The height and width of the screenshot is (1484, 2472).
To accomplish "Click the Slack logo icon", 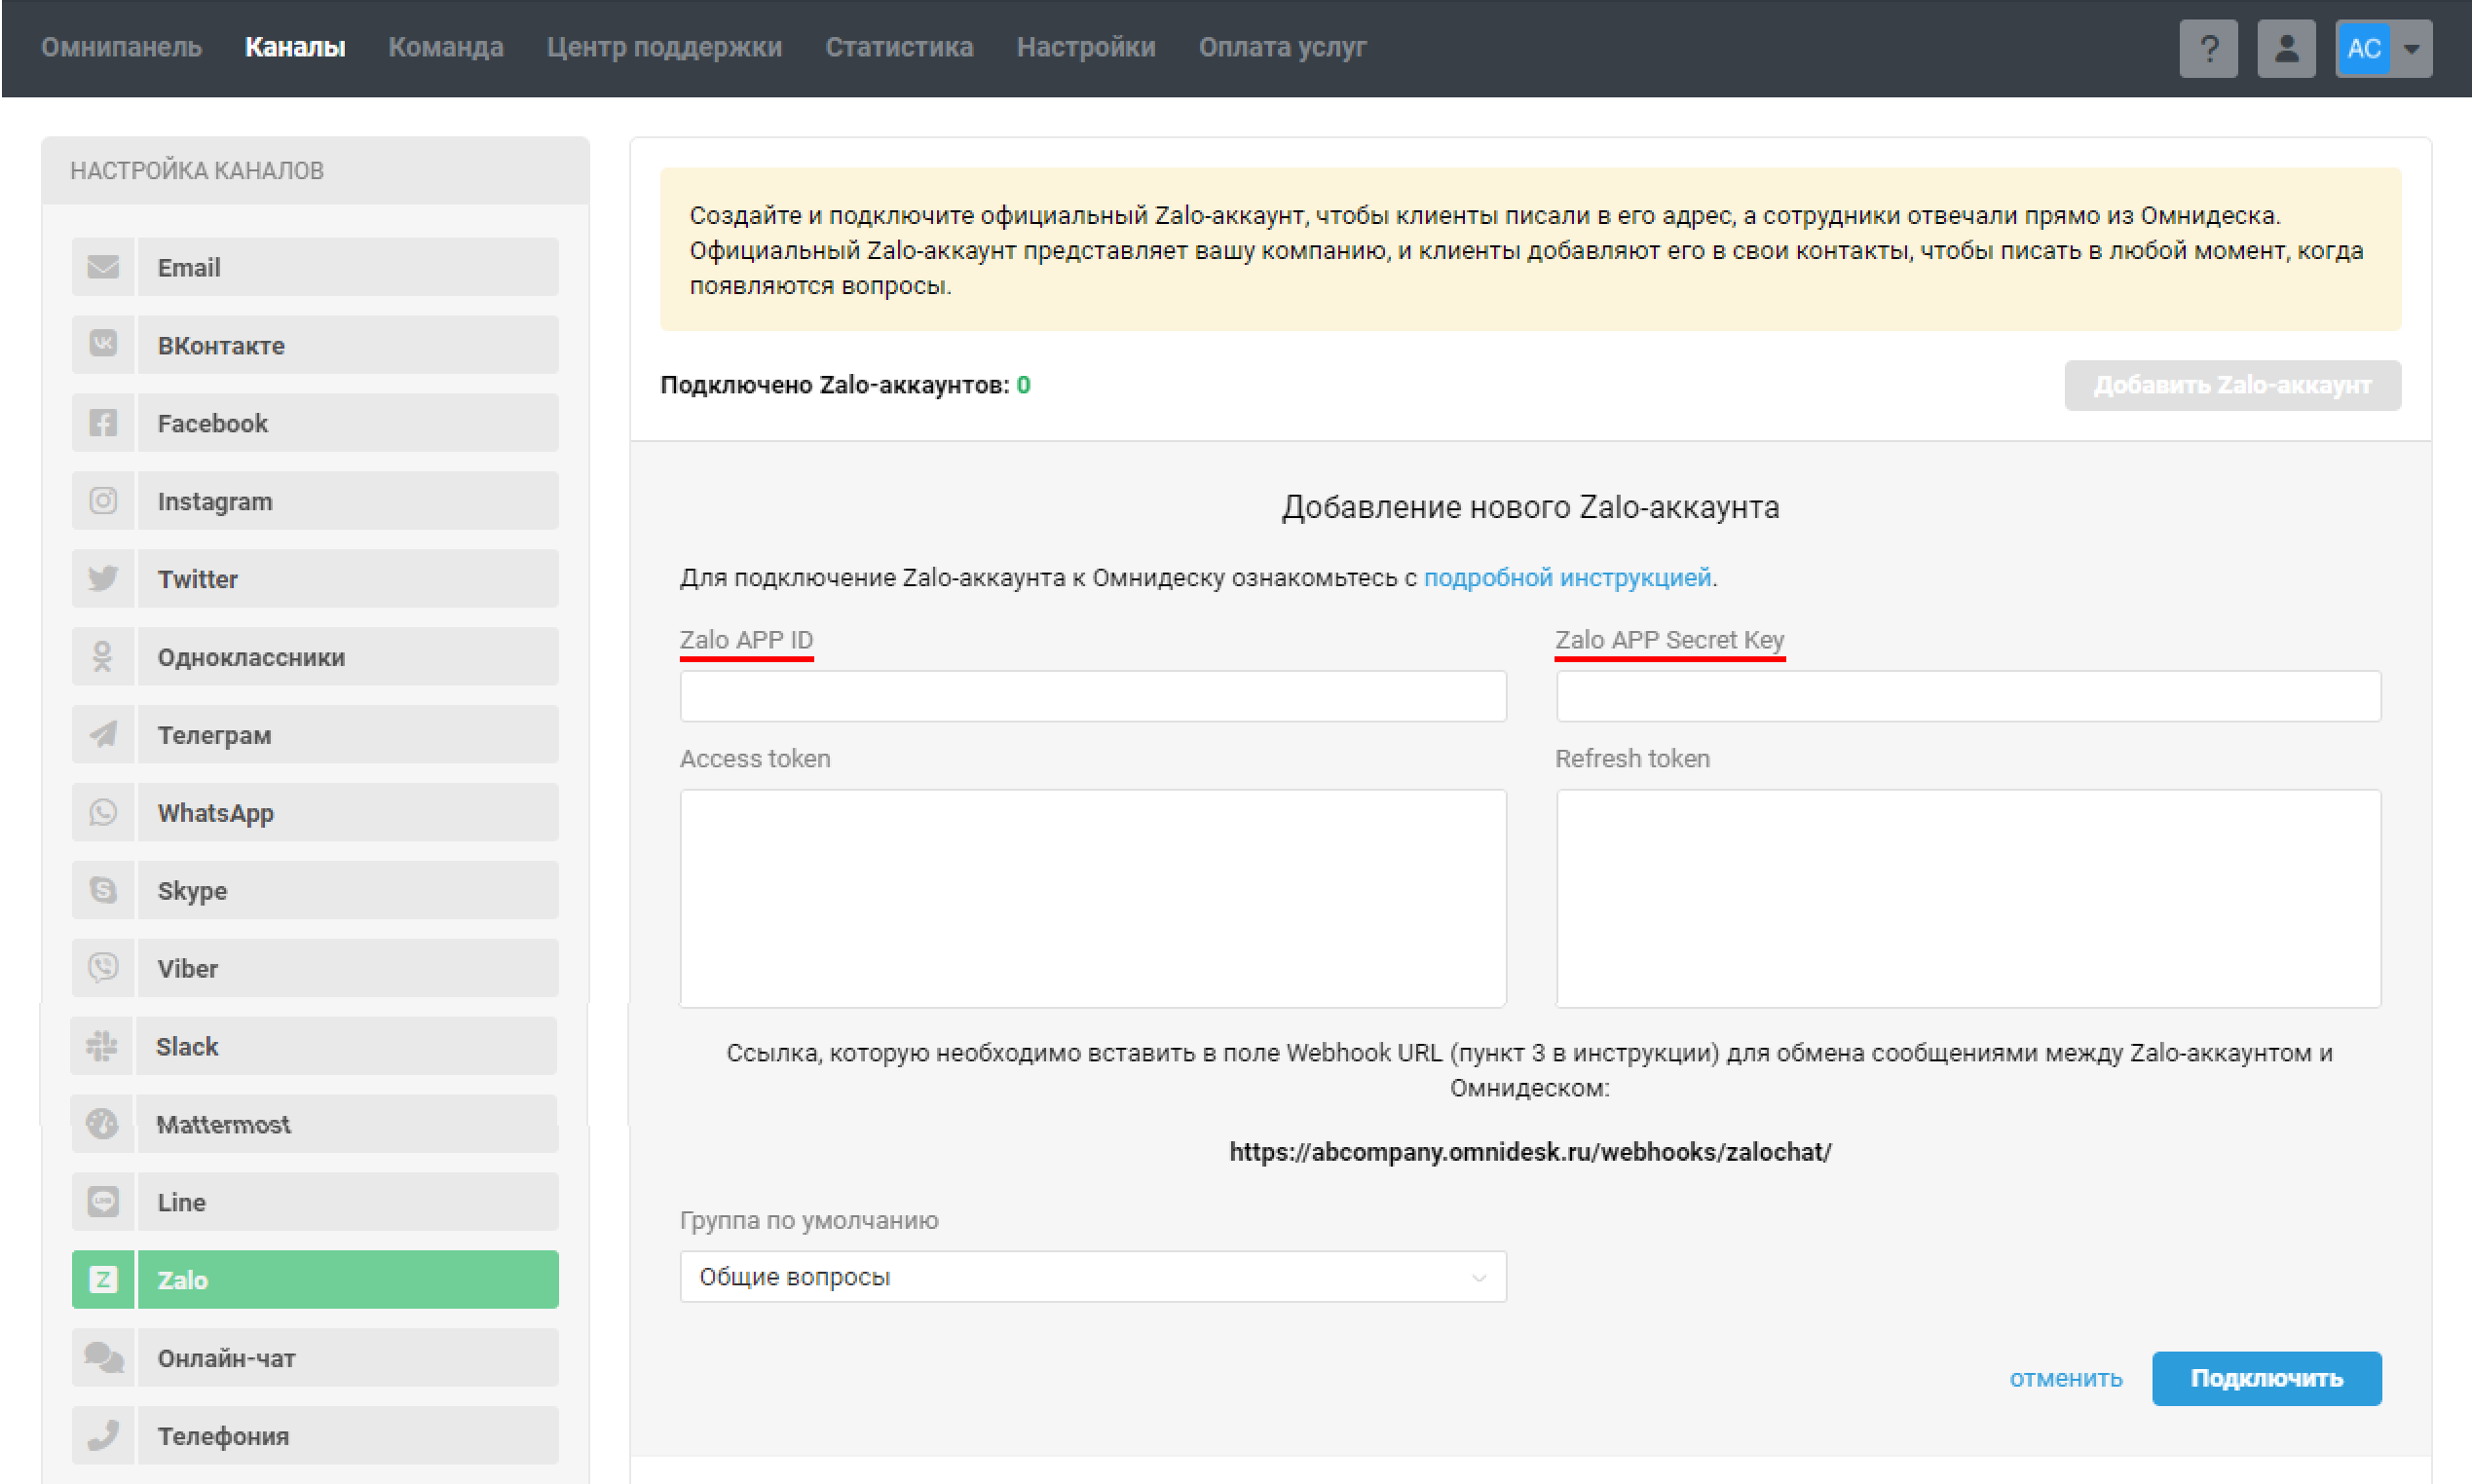I will (101, 1047).
